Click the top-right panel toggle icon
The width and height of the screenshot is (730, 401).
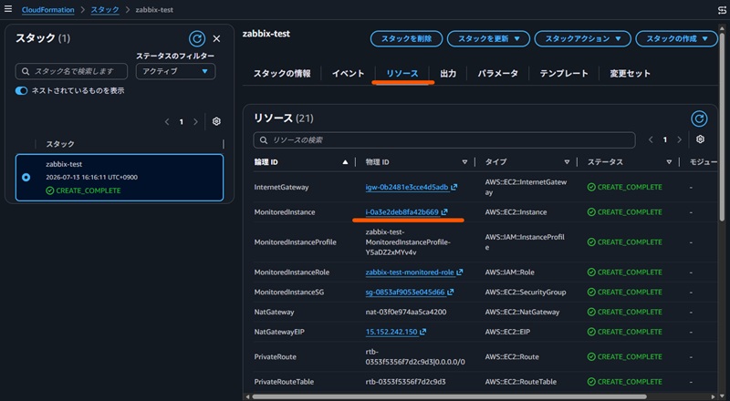tap(722, 10)
